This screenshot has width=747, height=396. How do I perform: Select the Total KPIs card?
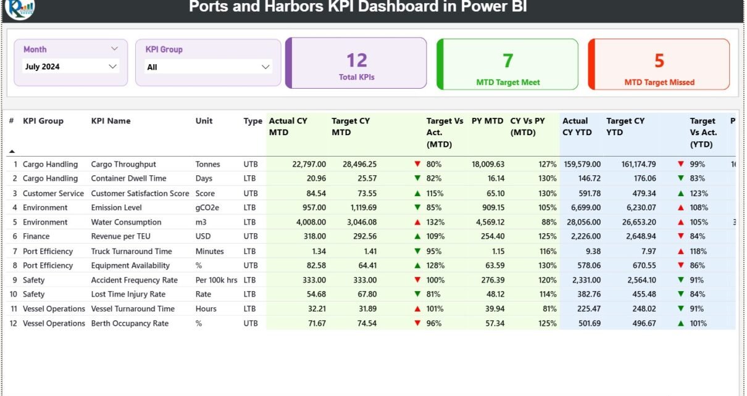click(357, 64)
